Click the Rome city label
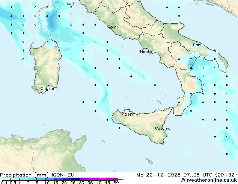Screen dimensions: 238x184 point(113,27)
